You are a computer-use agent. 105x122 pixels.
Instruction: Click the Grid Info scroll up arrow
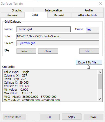100,72
